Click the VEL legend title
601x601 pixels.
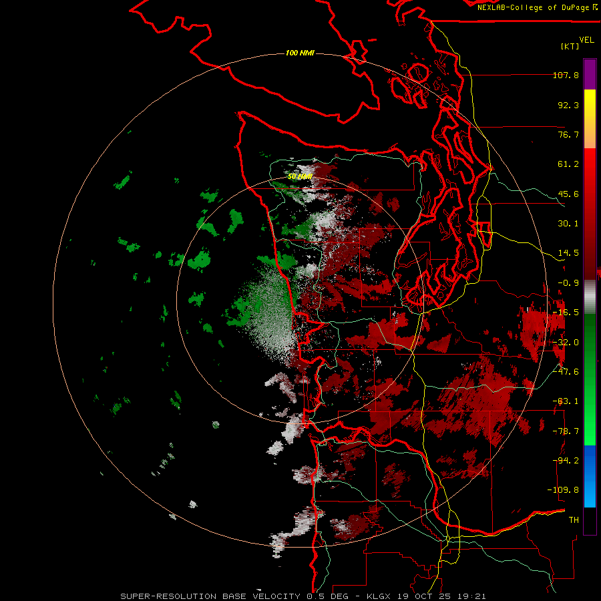[586, 40]
